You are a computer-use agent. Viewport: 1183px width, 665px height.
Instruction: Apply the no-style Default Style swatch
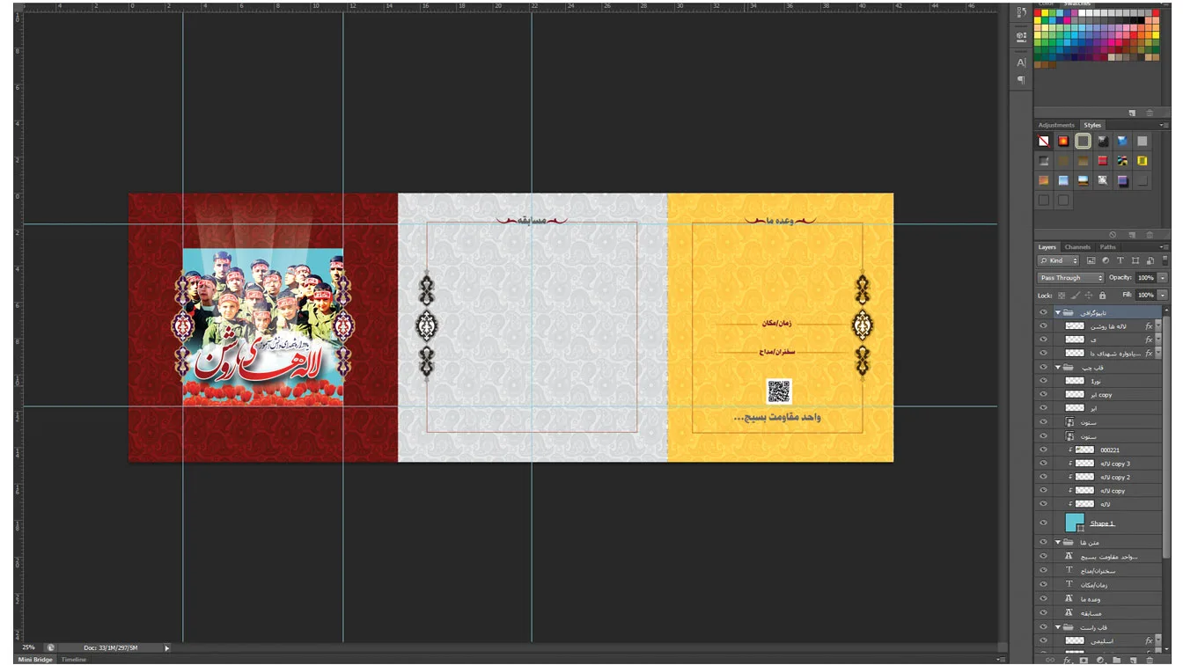pos(1044,141)
